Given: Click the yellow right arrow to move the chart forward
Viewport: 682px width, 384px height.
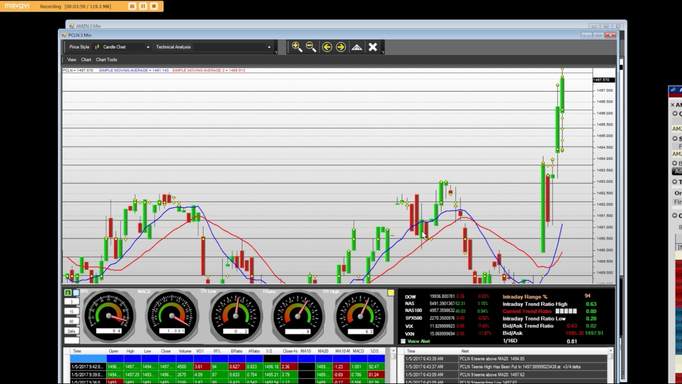Looking at the screenshot, I should pos(341,47).
